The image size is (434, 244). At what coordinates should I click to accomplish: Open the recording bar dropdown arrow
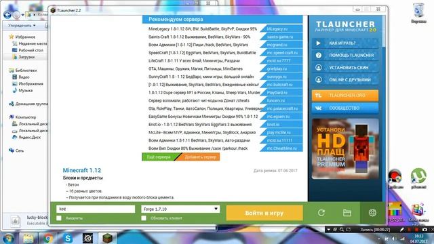point(328,230)
